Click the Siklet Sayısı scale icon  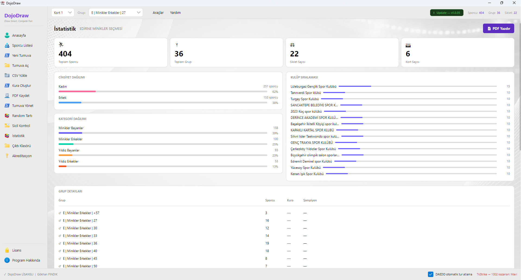pos(292,45)
